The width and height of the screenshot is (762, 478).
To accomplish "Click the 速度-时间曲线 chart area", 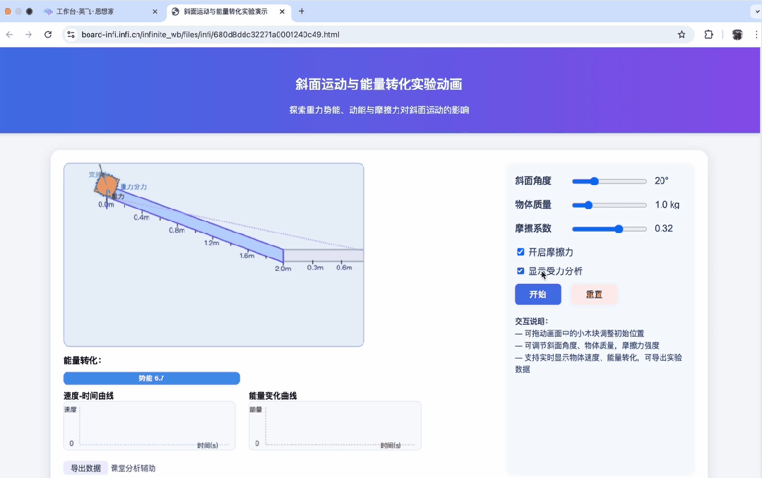I will coord(149,426).
